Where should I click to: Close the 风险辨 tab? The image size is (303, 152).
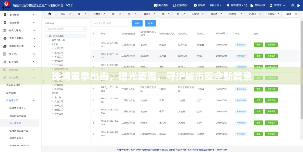tap(241, 14)
